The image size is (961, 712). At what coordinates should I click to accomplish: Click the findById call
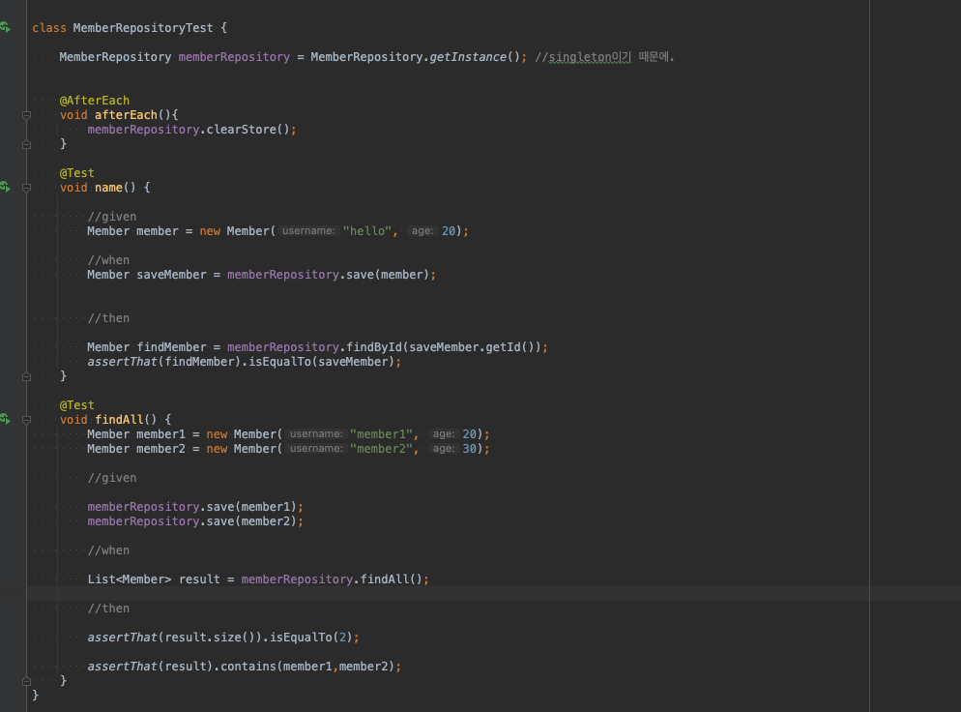(374, 347)
